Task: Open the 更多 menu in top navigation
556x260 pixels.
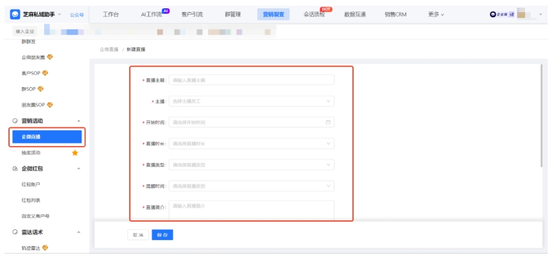Action: (436, 14)
